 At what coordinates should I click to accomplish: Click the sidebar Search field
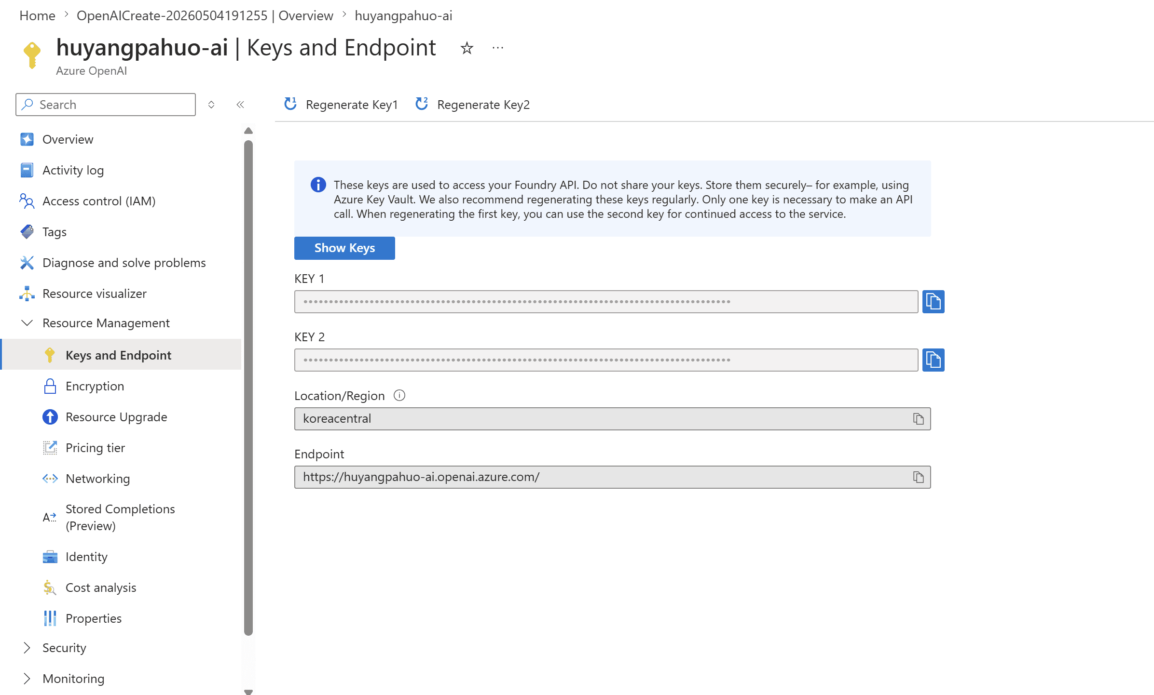(106, 105)
